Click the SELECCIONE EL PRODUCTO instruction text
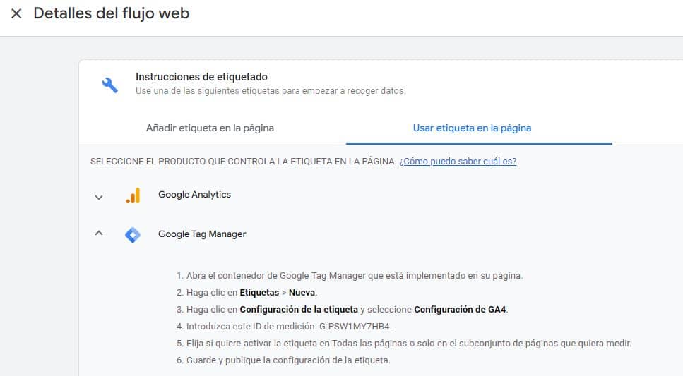This screenshot has height=376, width=683. click(x=243, y=161)
